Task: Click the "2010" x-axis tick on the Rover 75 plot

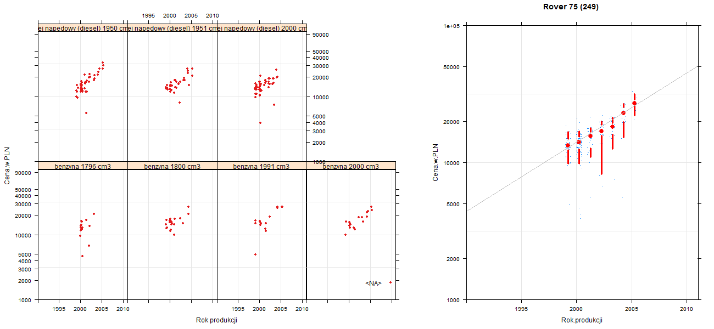Action: tap(687, 309)
